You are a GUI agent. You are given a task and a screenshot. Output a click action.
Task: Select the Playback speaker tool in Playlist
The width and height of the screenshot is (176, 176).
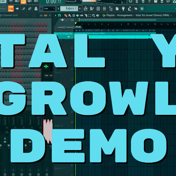click(98, 15)
